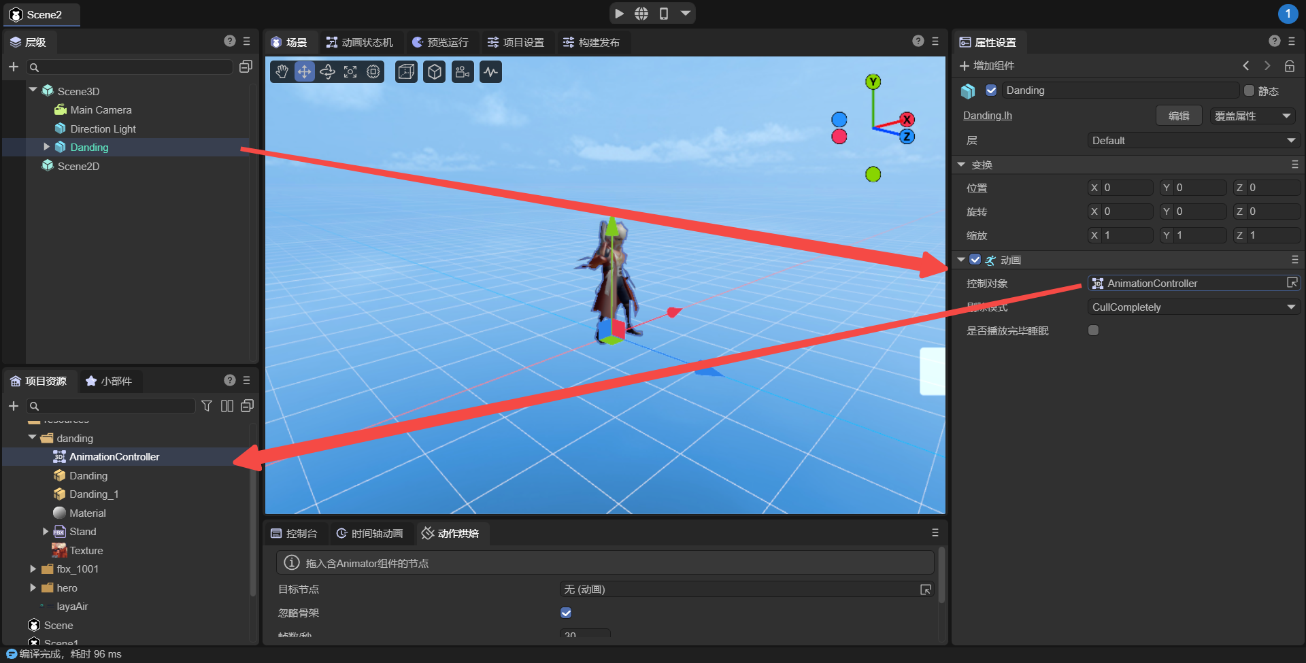Toggle the Danding node active checkbox
Screen dimensions: 1306x663
pos(991,90)
